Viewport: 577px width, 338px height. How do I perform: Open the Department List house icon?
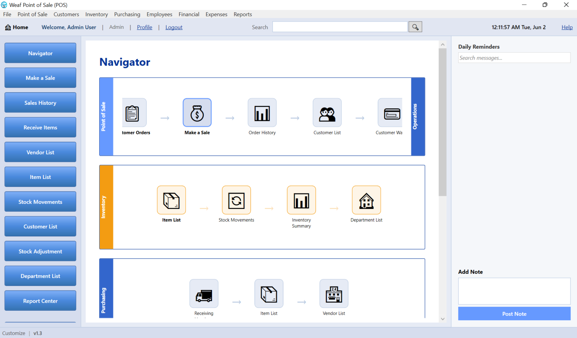[366, 200]
